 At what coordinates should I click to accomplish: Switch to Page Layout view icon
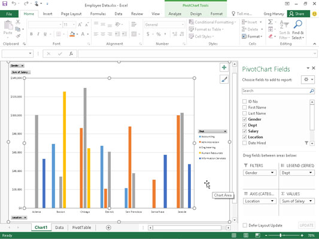point(246,235)
